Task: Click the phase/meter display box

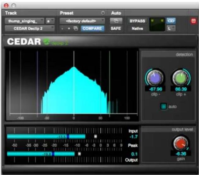Action: [x=157, y=25]
